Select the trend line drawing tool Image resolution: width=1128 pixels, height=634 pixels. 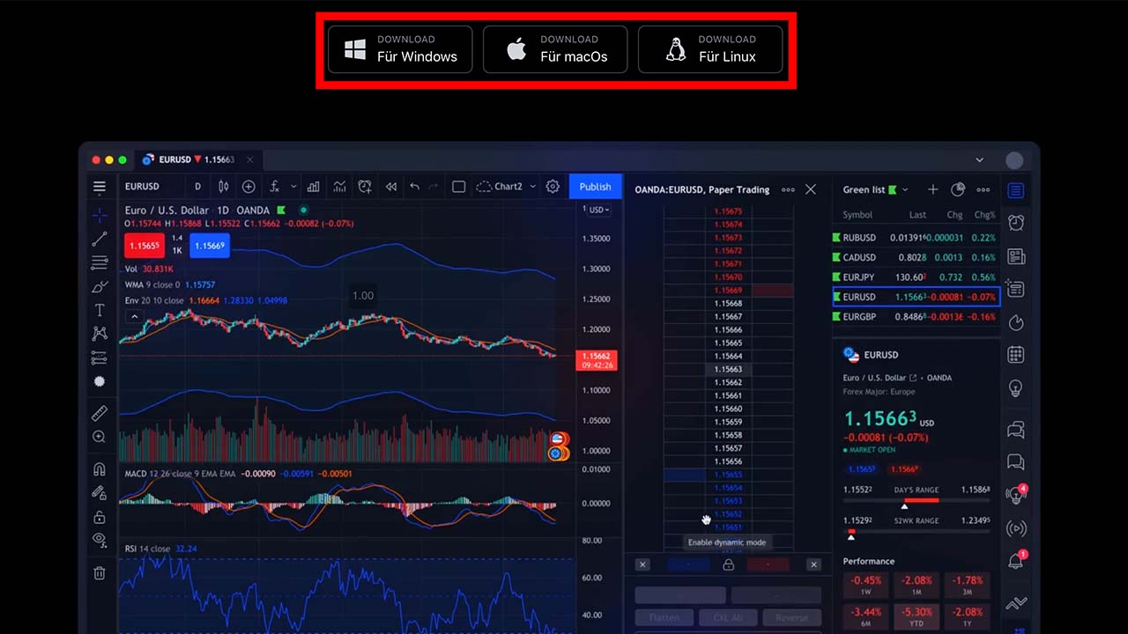(100, 239)
